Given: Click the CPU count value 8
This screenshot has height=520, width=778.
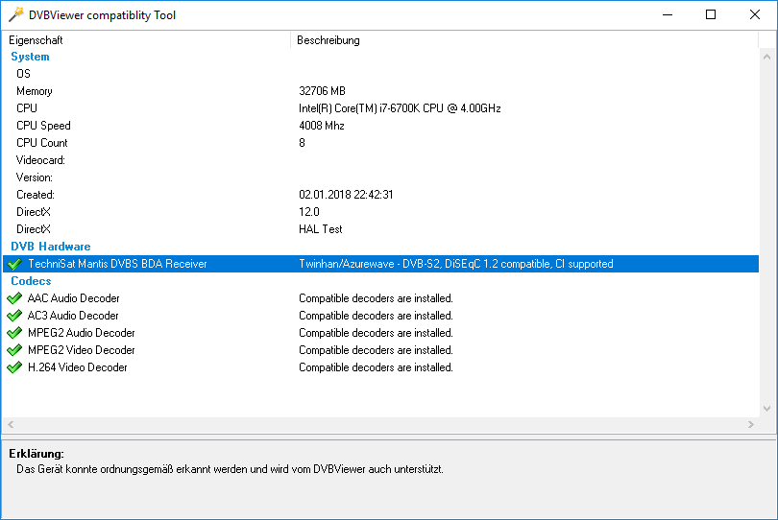Looking at the screenshot, I should pos(302,143).
